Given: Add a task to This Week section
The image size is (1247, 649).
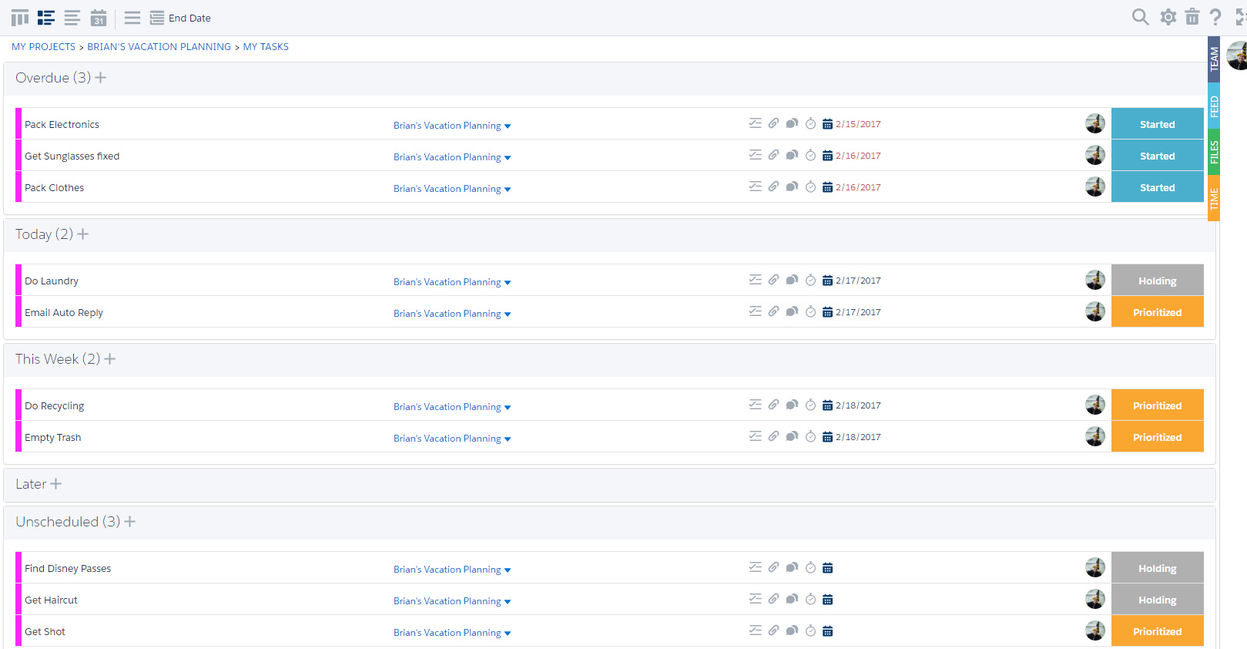Looking at the screenshot, I should tap(110, 359).
